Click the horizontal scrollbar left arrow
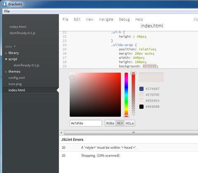Viewport: 198px width, 173px height. point(61,133)
